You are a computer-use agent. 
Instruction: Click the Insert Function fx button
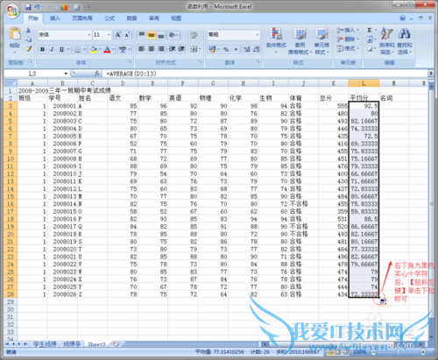click(x=97, y=74)
